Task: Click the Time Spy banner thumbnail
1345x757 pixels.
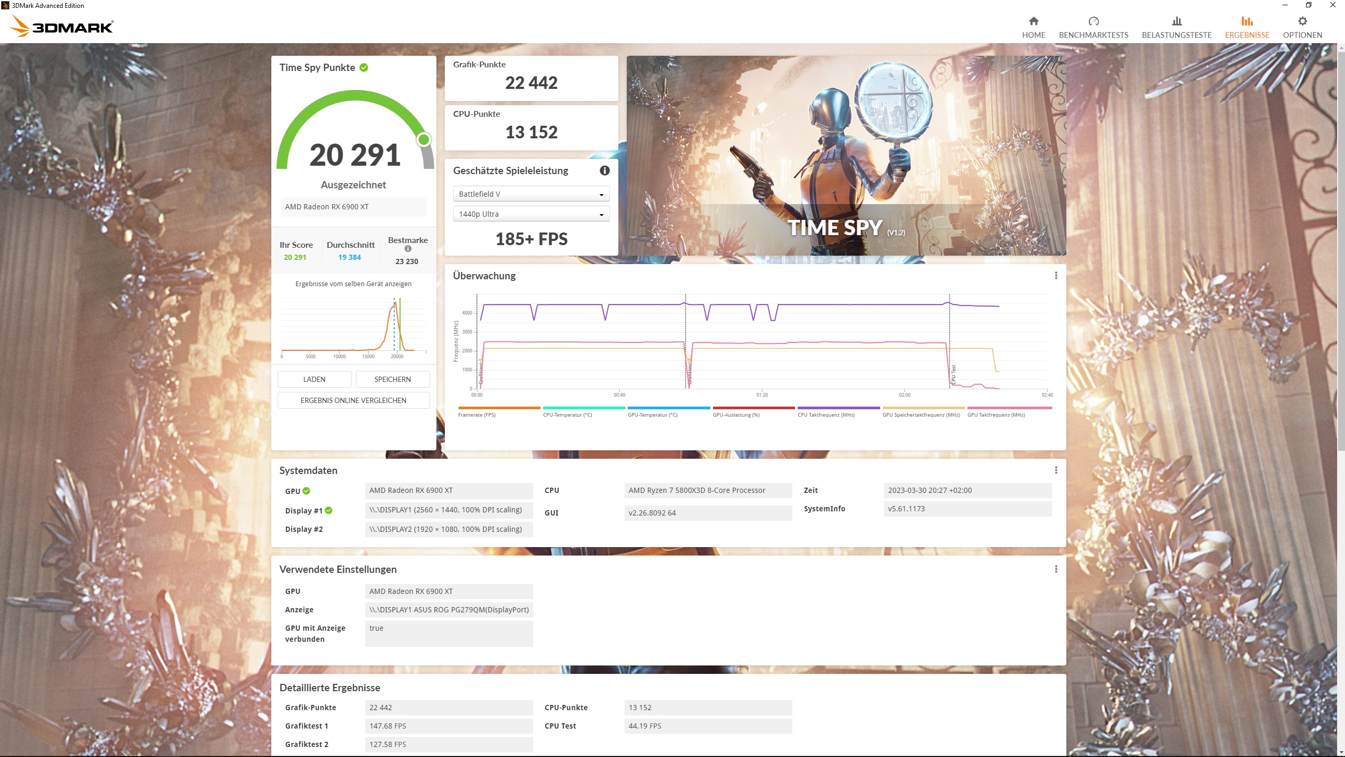Action: (x=846, y=156)
